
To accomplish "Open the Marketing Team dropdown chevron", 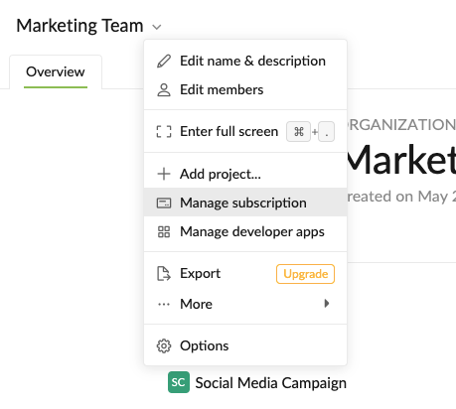I will pyautogui.click(x=157, y=27).
